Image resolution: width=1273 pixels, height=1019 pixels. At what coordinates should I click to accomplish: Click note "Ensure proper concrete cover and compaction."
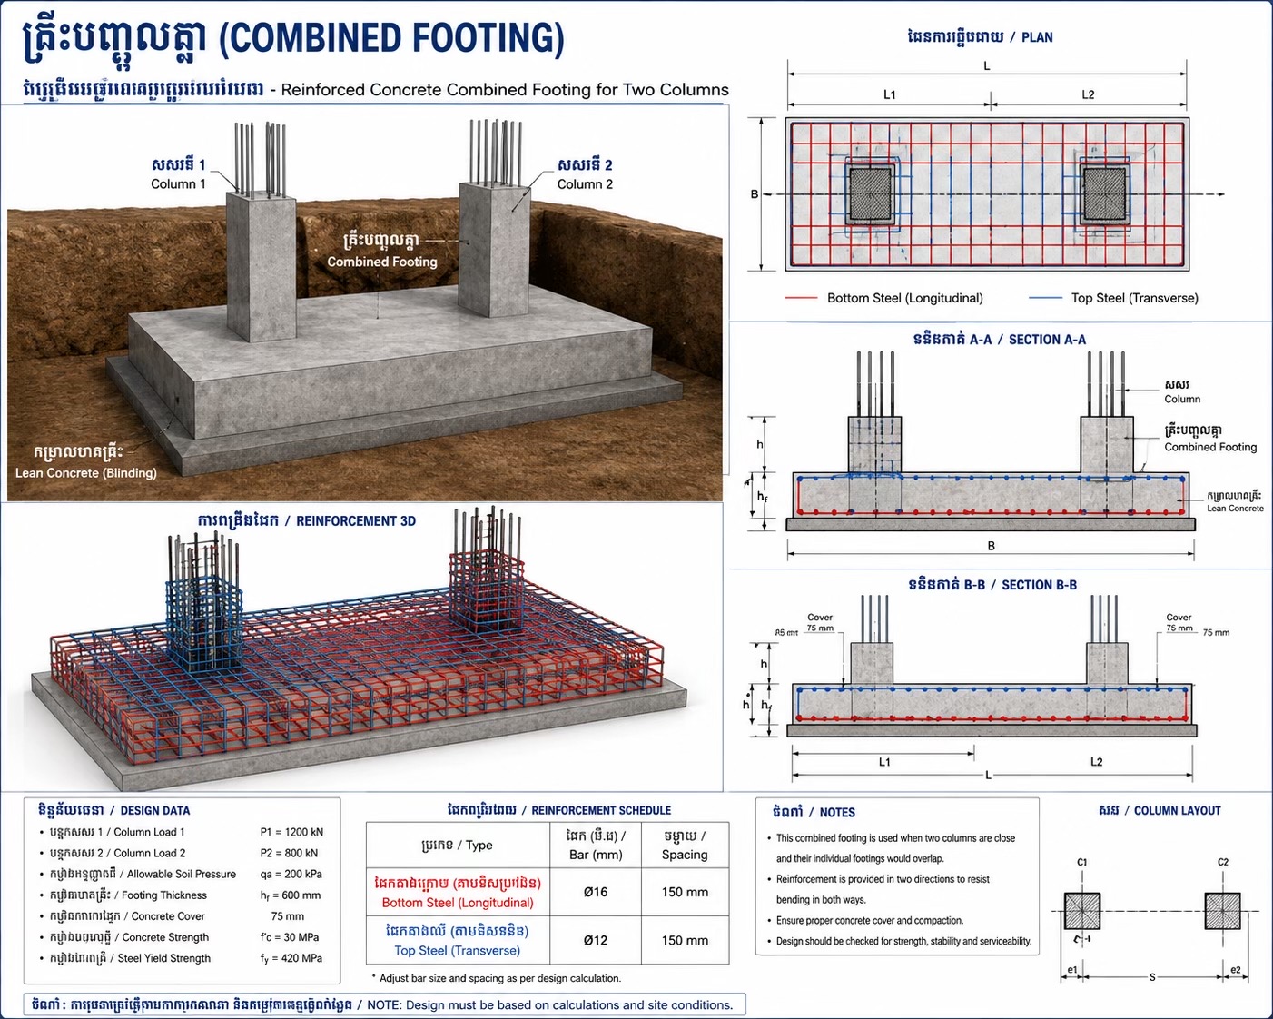tap(870, 920)
